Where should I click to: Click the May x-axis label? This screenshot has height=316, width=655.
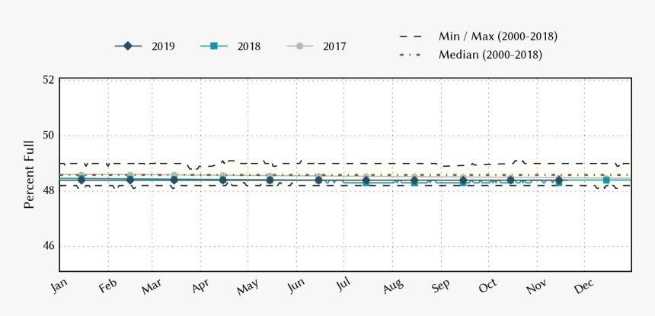point(248,286)
